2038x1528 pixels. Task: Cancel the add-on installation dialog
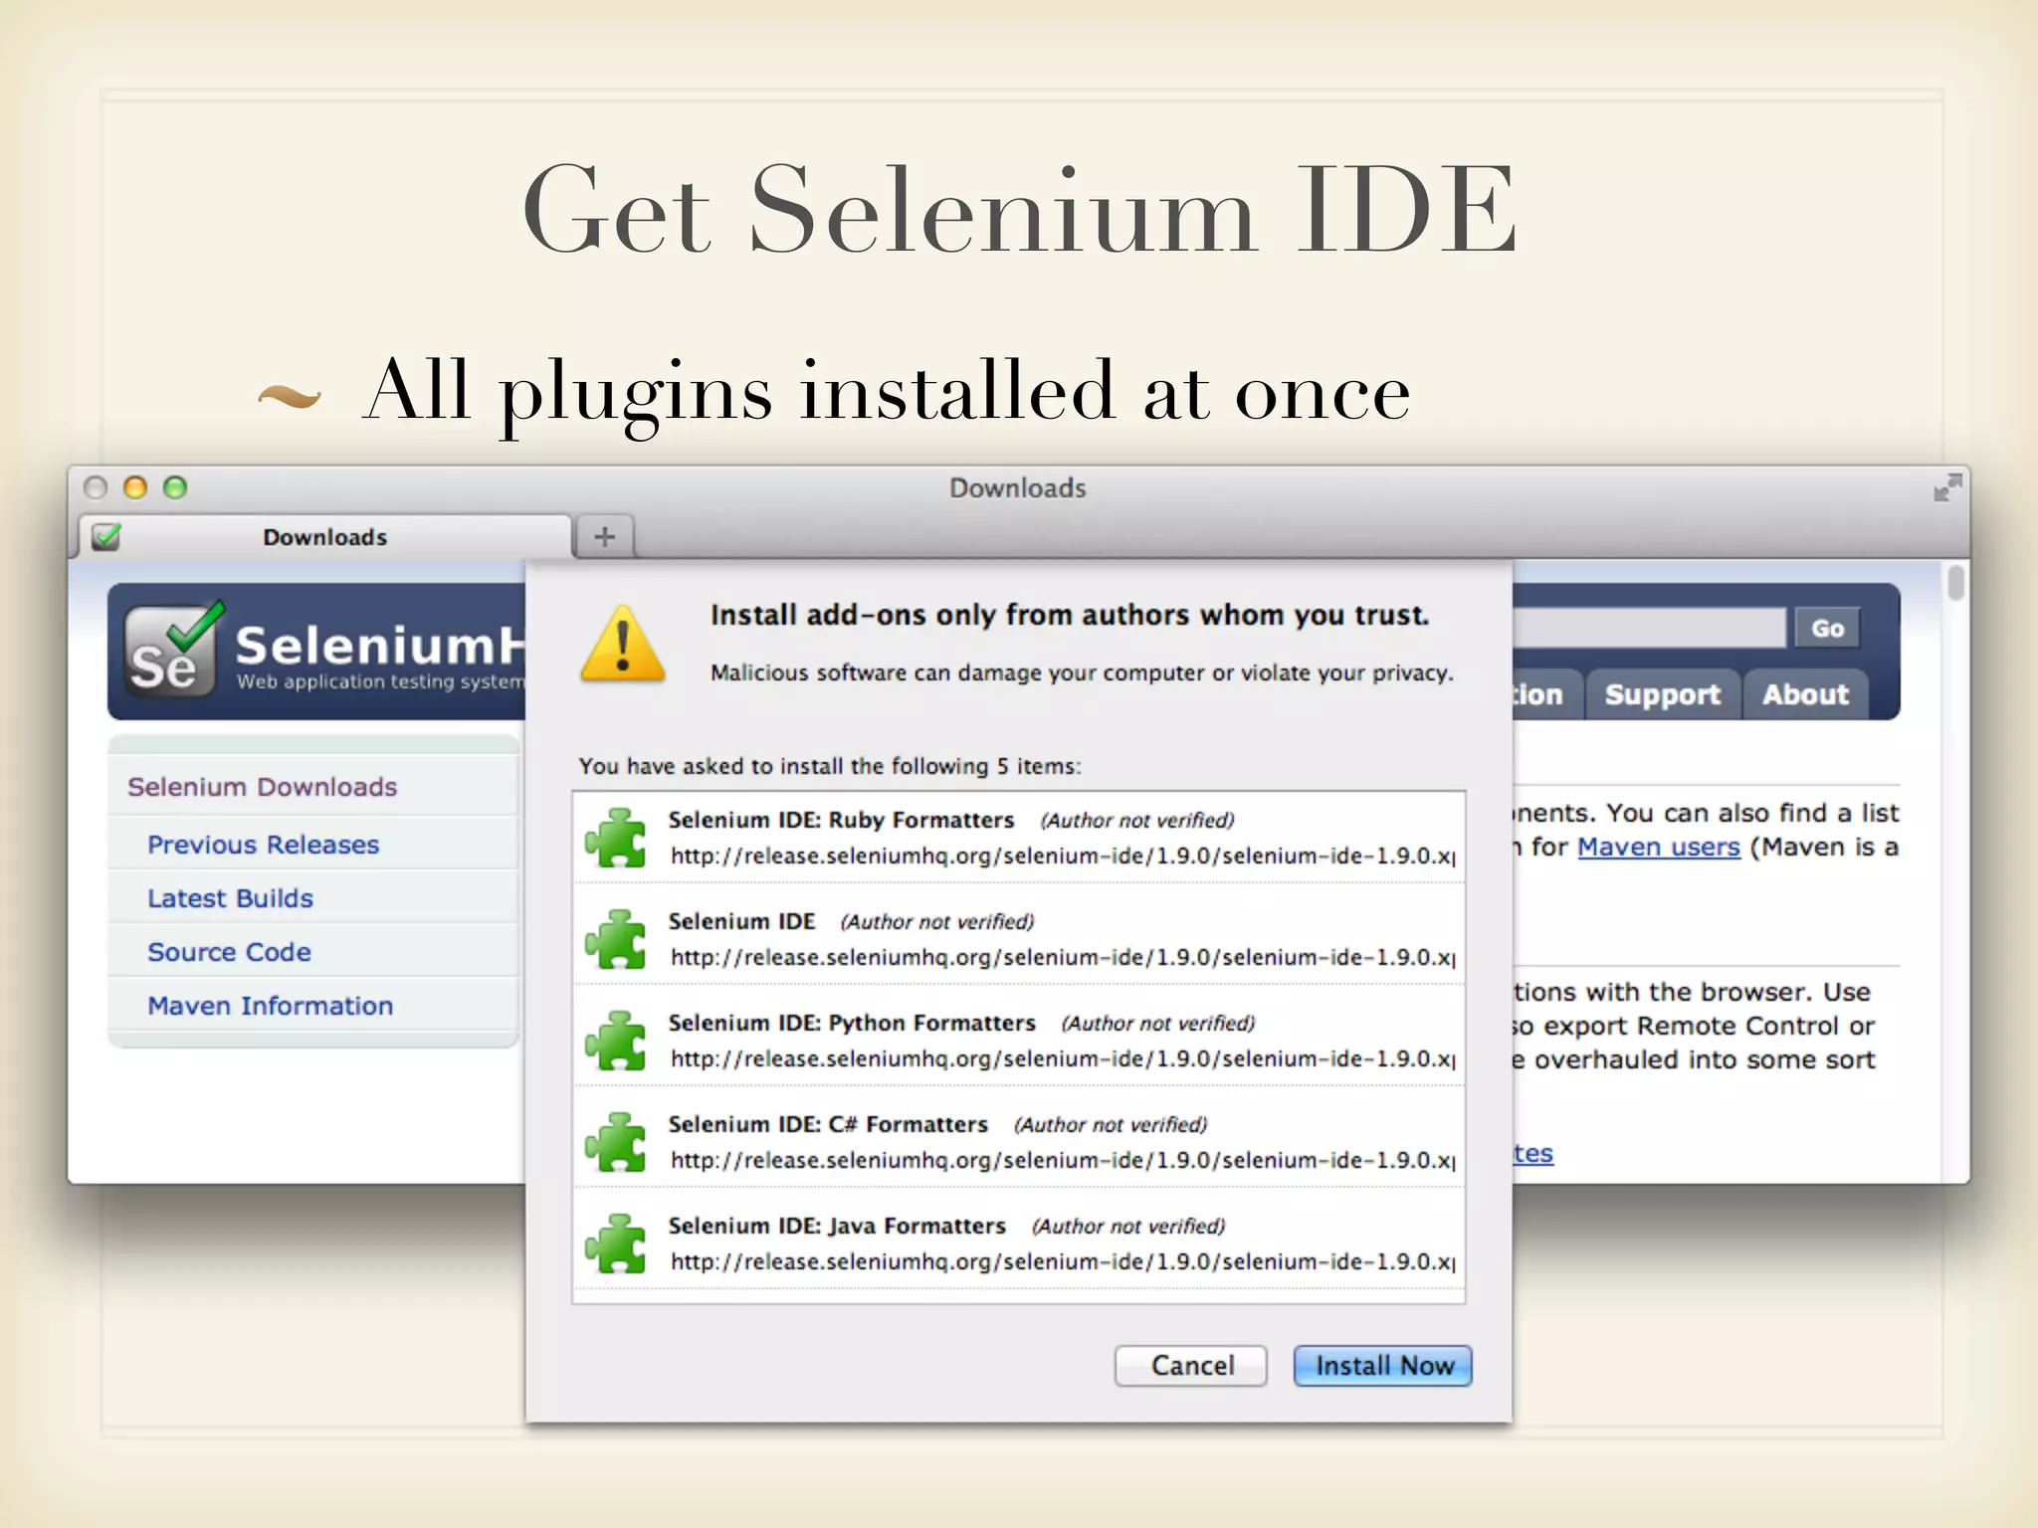point(1191,1365)
